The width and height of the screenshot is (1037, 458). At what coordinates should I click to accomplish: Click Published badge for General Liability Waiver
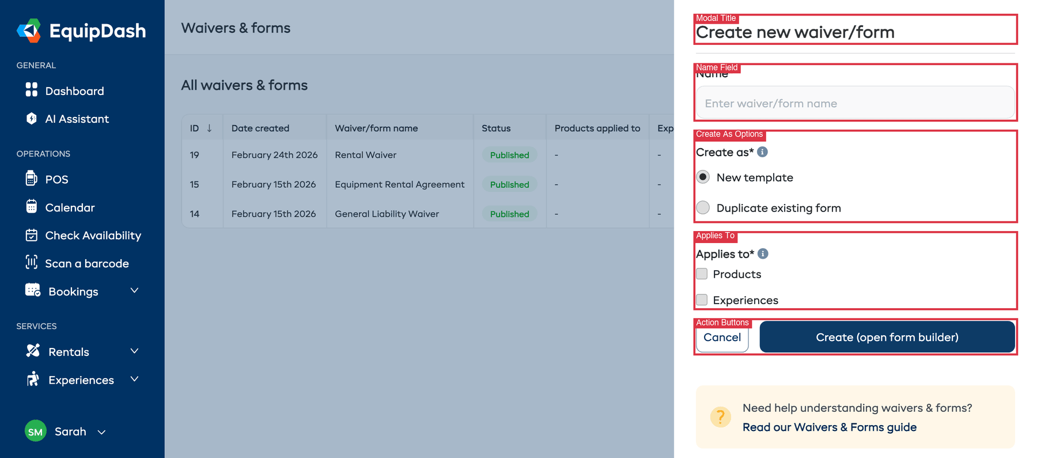point(509,214)
